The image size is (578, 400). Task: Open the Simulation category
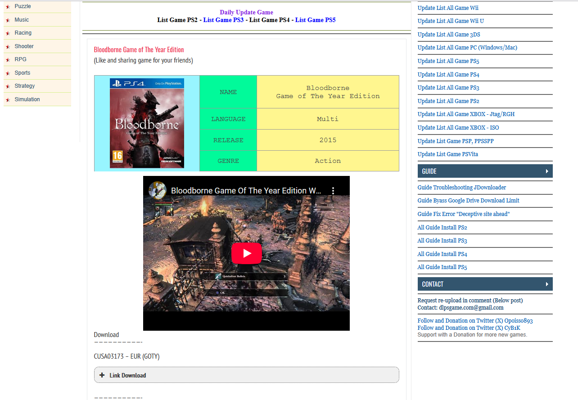click(x=27, y=99)
